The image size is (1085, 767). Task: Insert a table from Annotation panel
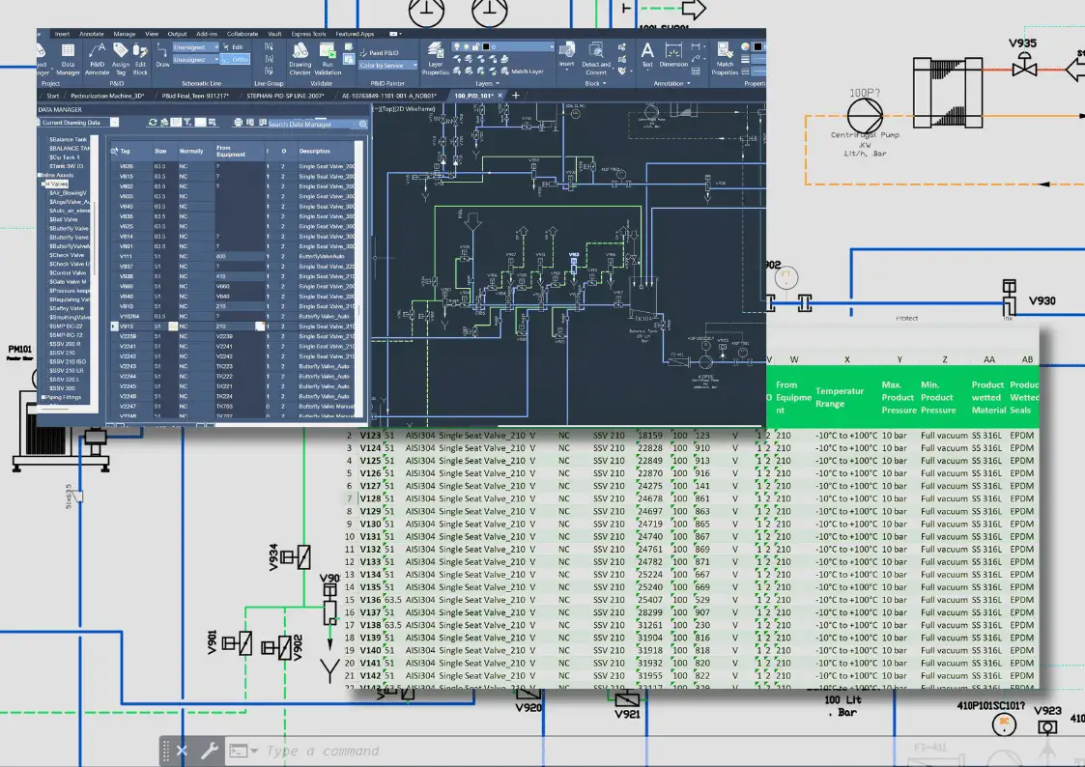pyautogui.click(x=696, y=71)
